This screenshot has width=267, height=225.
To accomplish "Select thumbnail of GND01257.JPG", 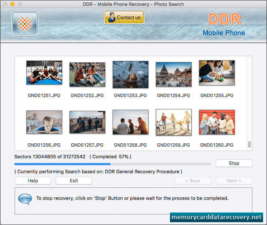I will point(87,122).
